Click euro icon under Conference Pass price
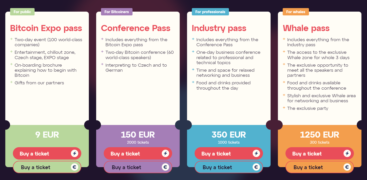 [x=165, y=167]
